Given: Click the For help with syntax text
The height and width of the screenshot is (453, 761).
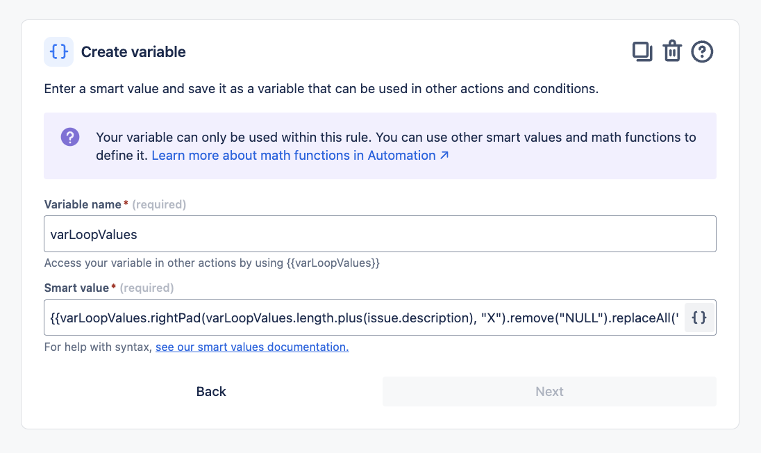Looking at the screenshot, I should pyautogui.click(x=98, y=347).
